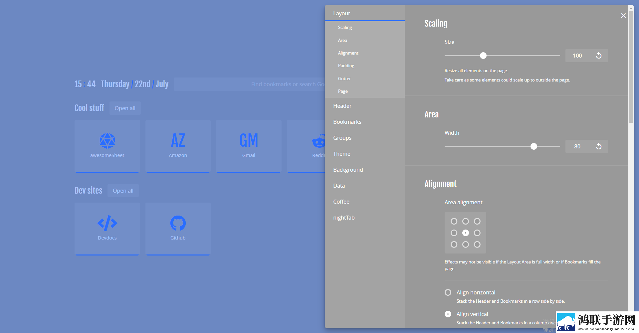This screenshot has height=333, width=639.
Task: Jump to Gutter subsection
Action: point(344,79)
